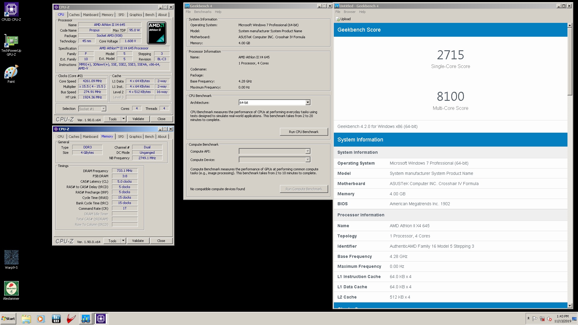Click the bar-chart app icon in the taskbar
578x325 pixels.
(x=56, y=319)
